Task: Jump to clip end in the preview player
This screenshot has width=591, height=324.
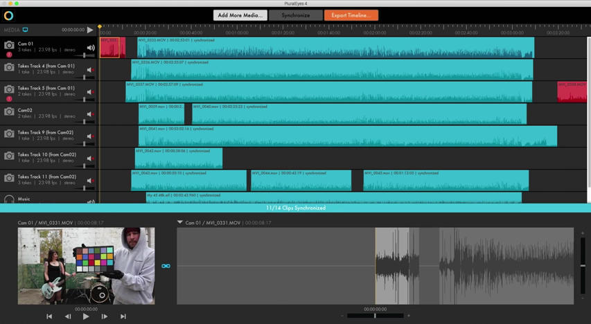Action: point(123,316)
